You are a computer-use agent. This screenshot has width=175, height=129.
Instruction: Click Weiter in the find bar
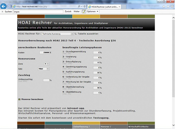tap(76, 11)
